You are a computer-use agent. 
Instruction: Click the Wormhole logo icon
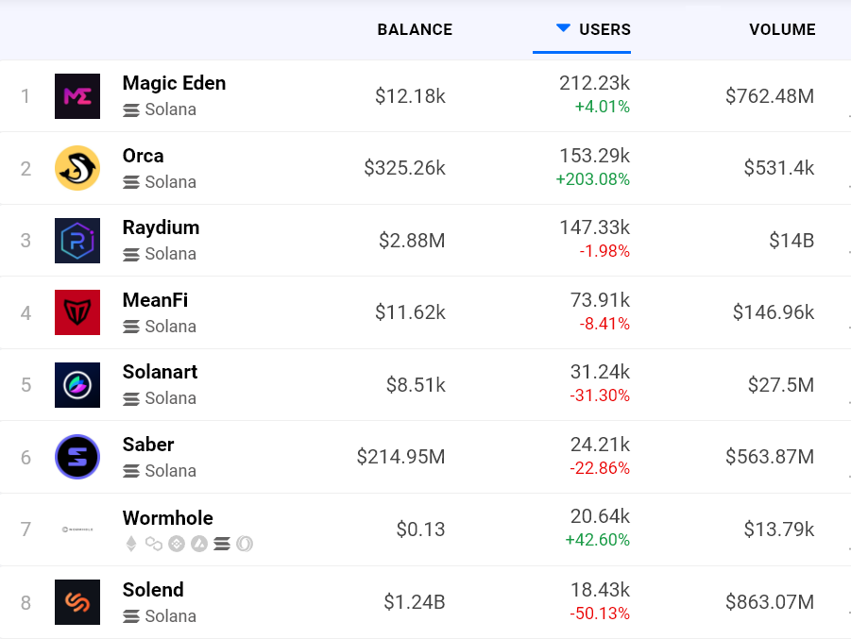(77, 530)
